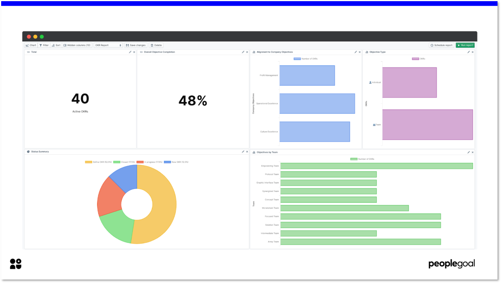Click the Profit Management bar
Viewport: 501px width, 283px height.
click(x=307, y=75)
